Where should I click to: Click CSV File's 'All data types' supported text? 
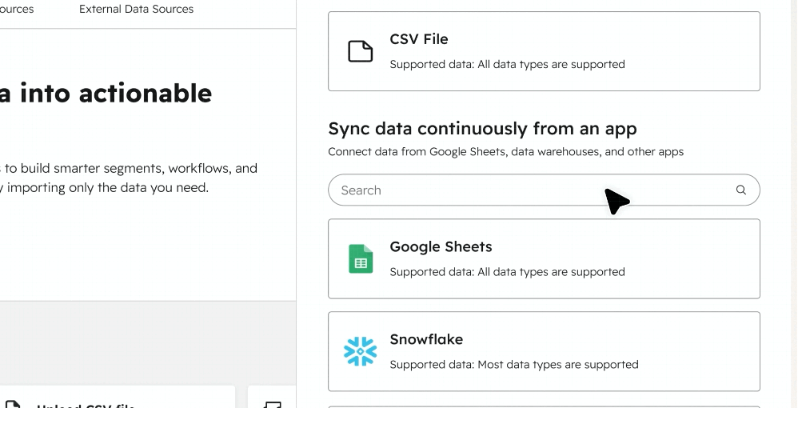[507, 64]
